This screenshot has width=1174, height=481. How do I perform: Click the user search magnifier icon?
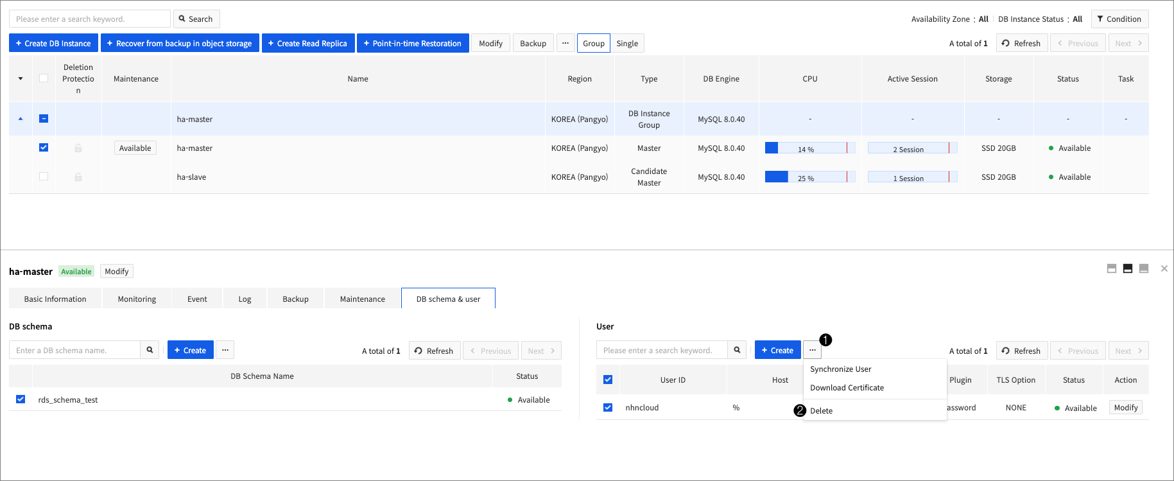point(737,350)
